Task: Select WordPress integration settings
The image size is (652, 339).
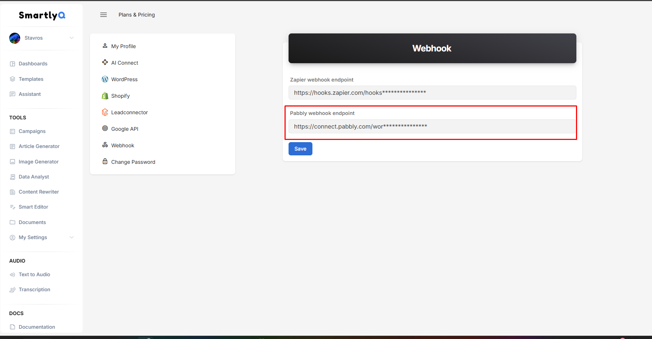Action: [x=124, y=79]
